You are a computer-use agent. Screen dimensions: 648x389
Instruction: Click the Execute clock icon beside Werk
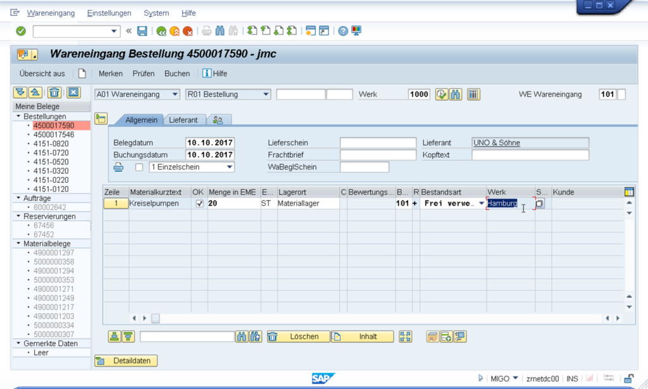click(x=442, y=94)
